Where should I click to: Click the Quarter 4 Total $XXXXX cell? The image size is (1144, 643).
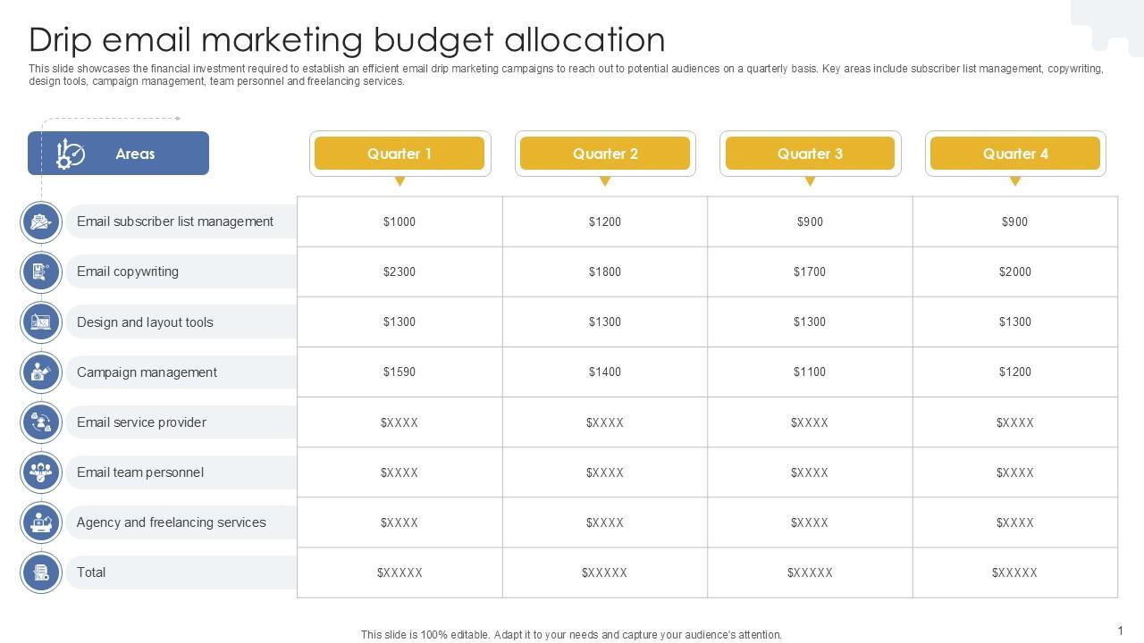pyautogui.click(x=1014, y=572)
